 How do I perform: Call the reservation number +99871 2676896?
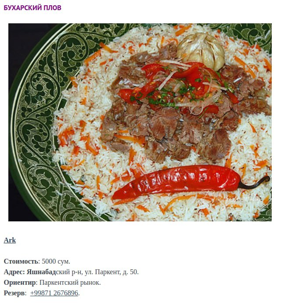point(54,293)
